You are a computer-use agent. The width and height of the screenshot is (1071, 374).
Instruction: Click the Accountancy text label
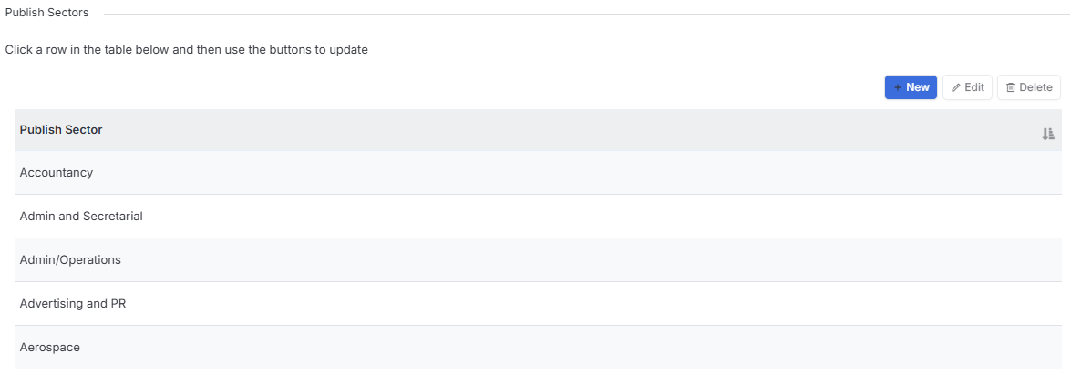[56, 173]
